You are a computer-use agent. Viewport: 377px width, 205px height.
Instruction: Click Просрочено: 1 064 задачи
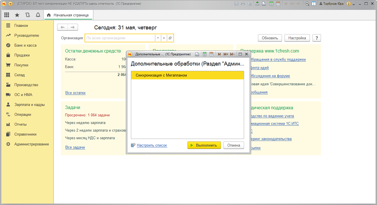tap(87, 115)
